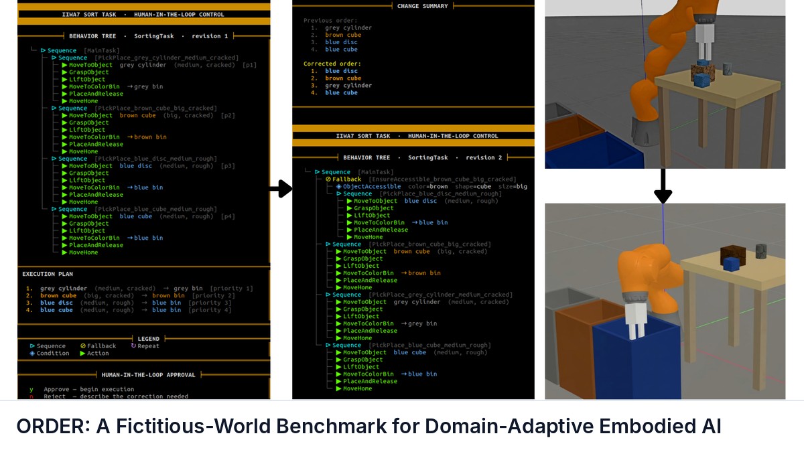The height and width of the screenshot is (452, 804).
Task: Collapse PickPlace_brown_cube_big_cracked sequence in revision 1
Action: tap(54, 108)
